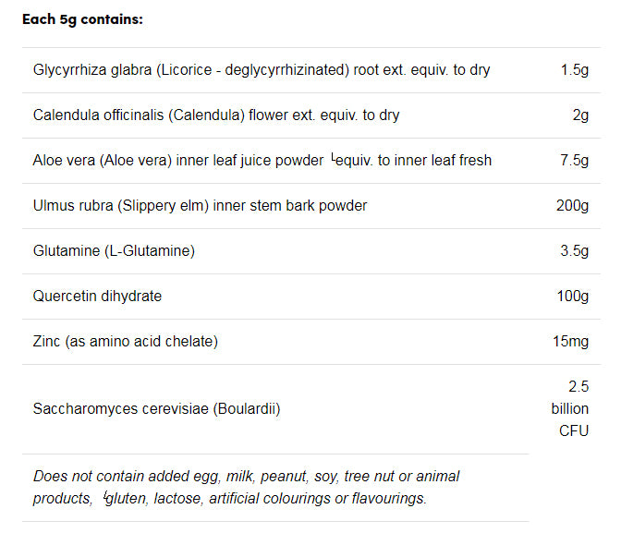The image size is (621, 533).
Task: Click the 2g Calendula amount value
Action: (580, 115)
